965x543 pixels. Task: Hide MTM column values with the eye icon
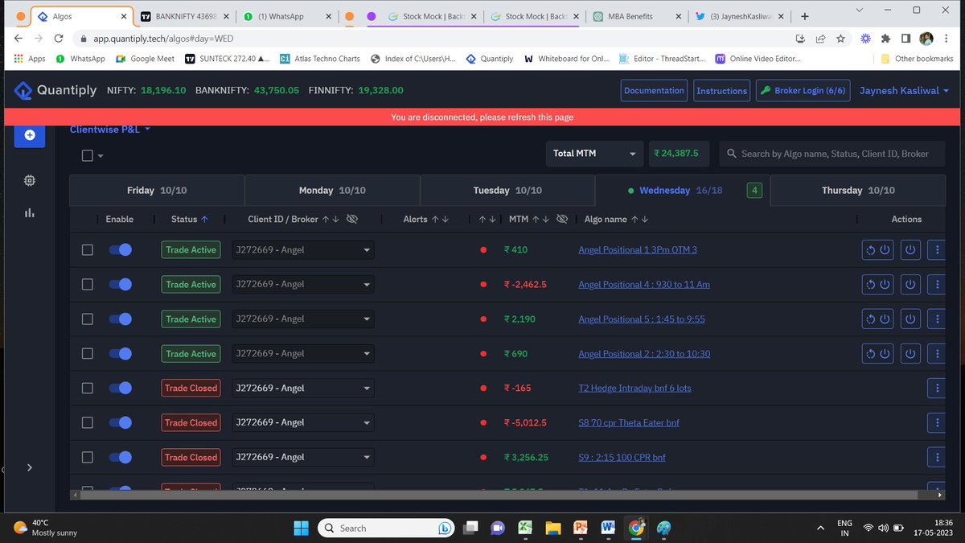[x=562, y=219]
